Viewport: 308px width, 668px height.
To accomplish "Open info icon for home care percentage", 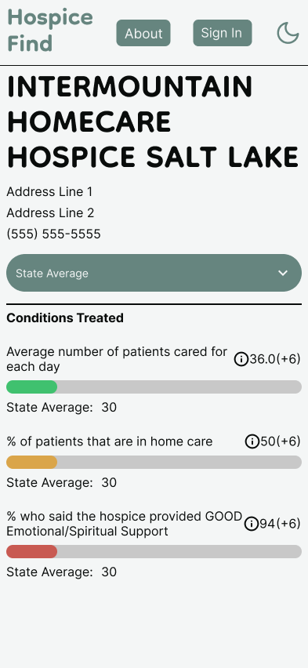I will click(252, 441).
